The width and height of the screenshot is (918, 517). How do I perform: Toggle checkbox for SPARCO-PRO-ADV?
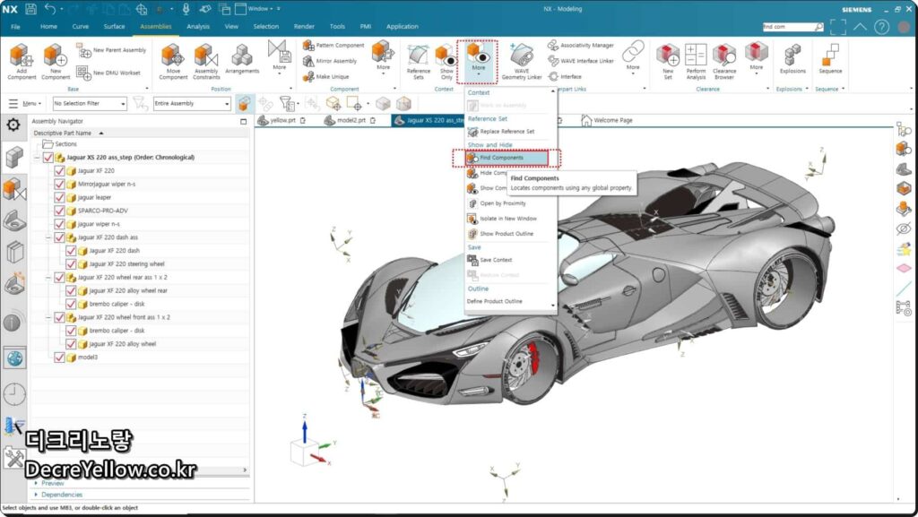tap(59, 211)
